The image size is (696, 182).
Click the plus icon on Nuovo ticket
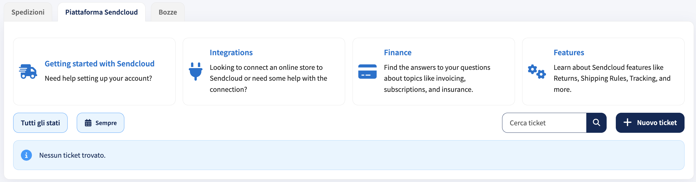pyautogui.click(x=627, y=122)
